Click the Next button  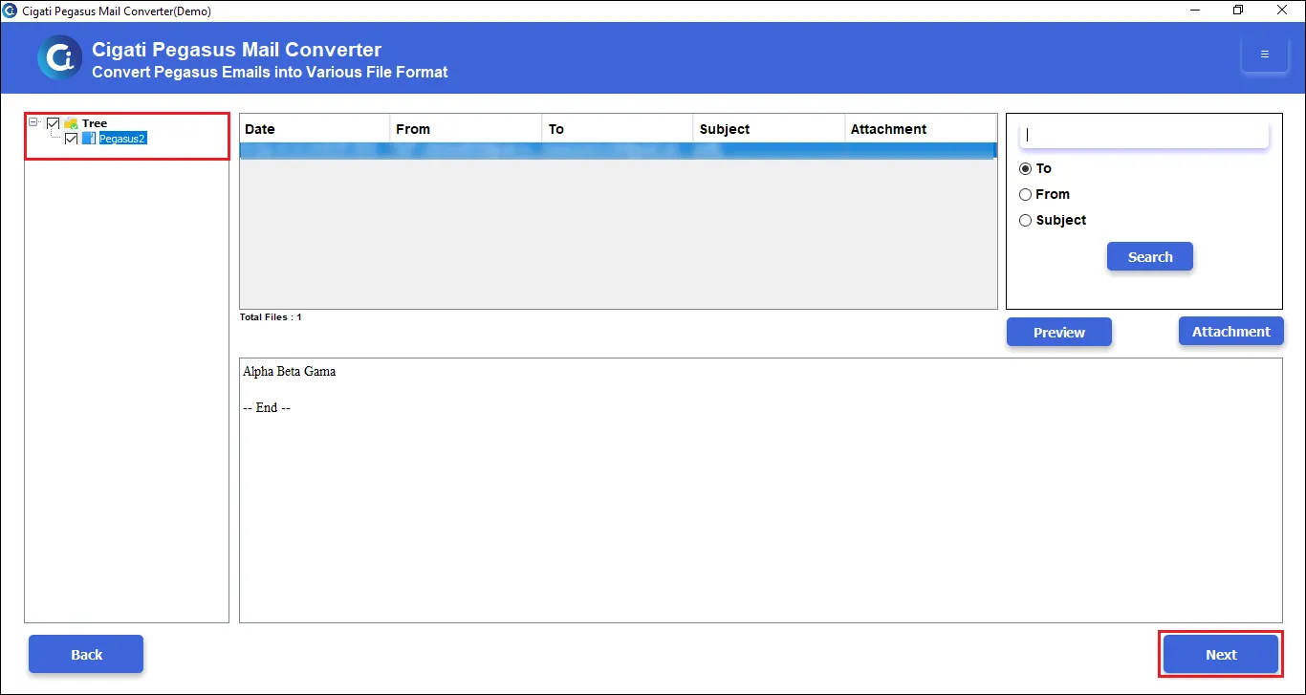(x=1221, y=654)
